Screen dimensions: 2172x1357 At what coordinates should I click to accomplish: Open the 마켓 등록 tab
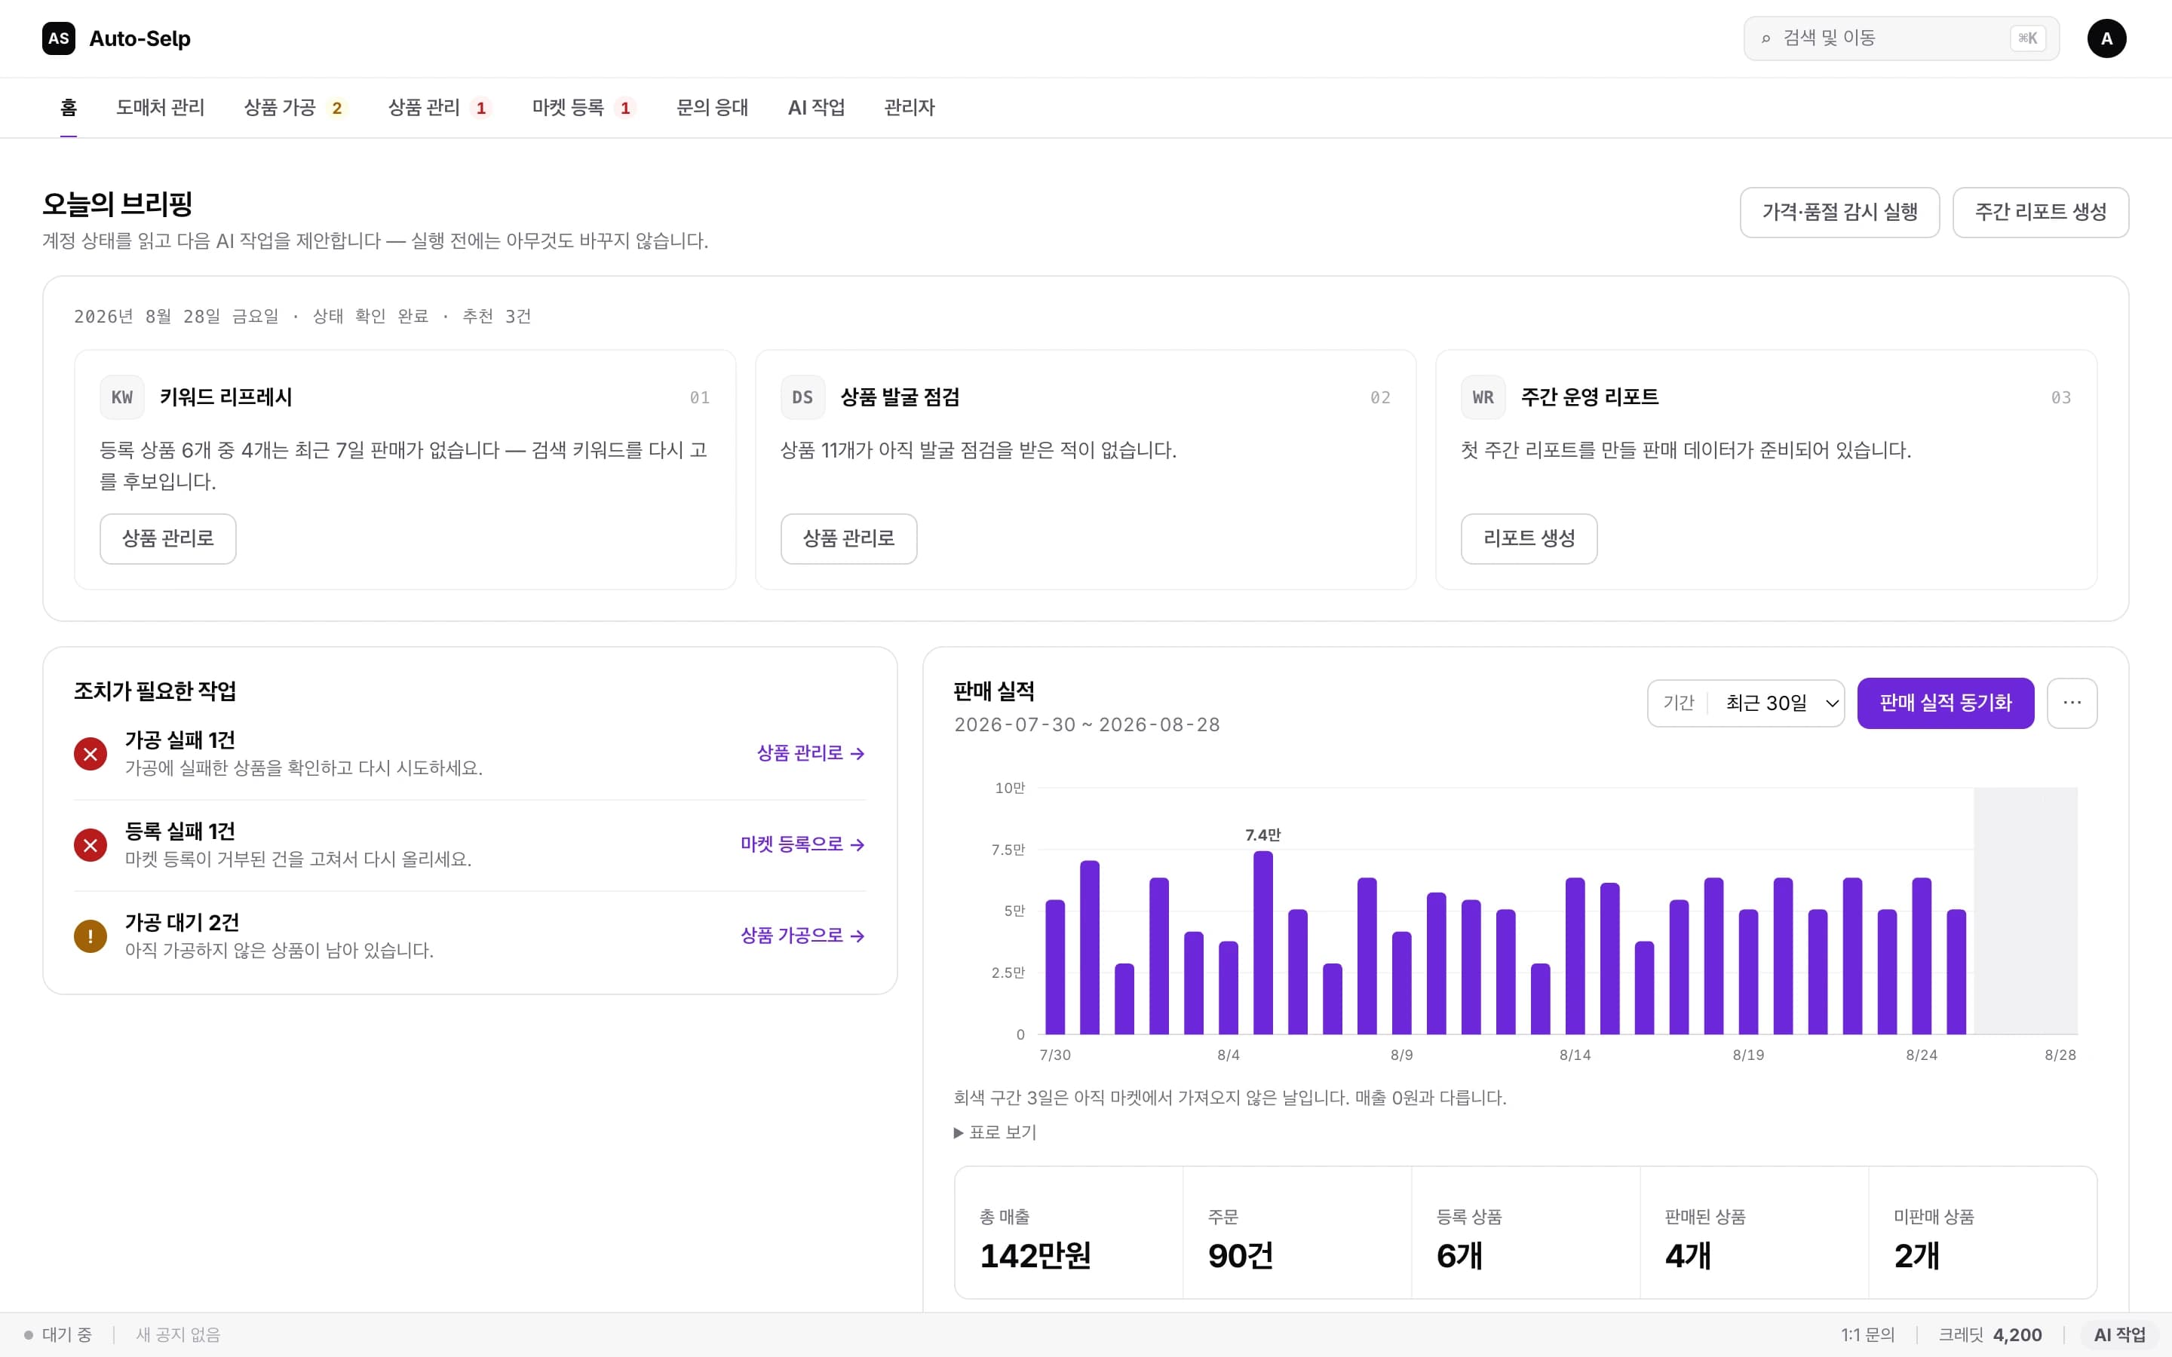click(x=584, y=108)
